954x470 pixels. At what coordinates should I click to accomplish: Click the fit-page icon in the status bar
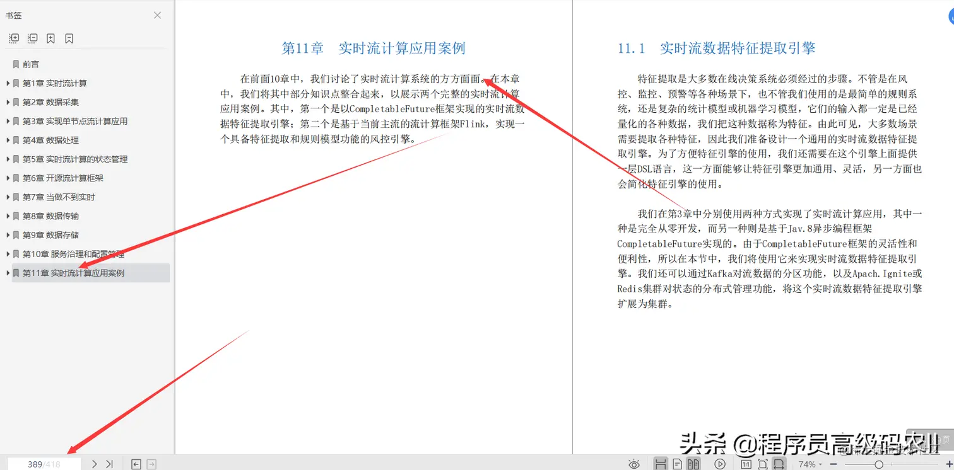pyautogui.click(x=762, y=464)
